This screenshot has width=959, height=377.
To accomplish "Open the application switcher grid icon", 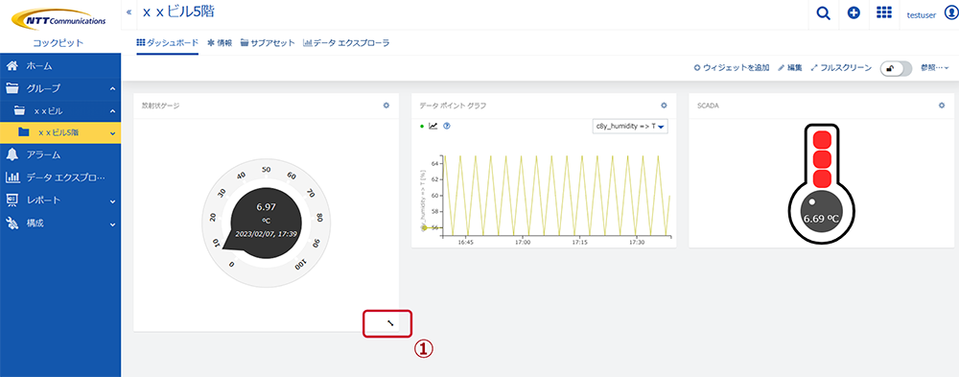I will click(x=884, y=13).
